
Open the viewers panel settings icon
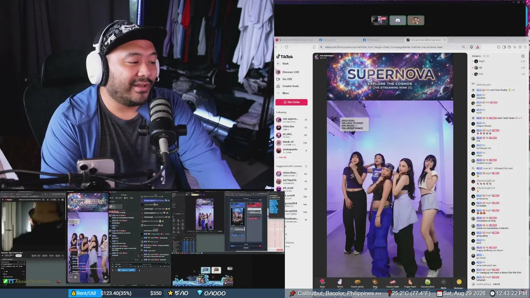[x=523, y=56]
